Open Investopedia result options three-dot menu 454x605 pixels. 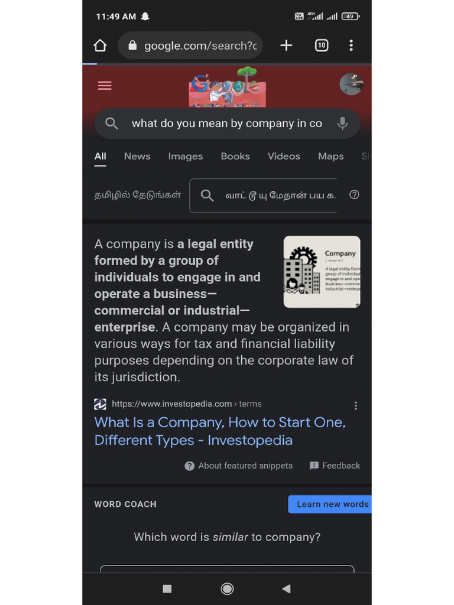click(355, 405)
